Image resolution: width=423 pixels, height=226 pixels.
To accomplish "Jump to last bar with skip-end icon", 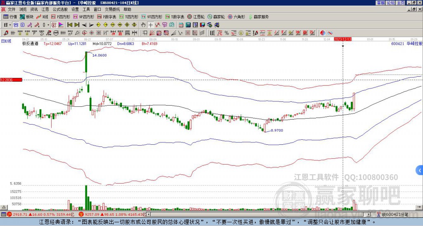I will pos(77,25).
